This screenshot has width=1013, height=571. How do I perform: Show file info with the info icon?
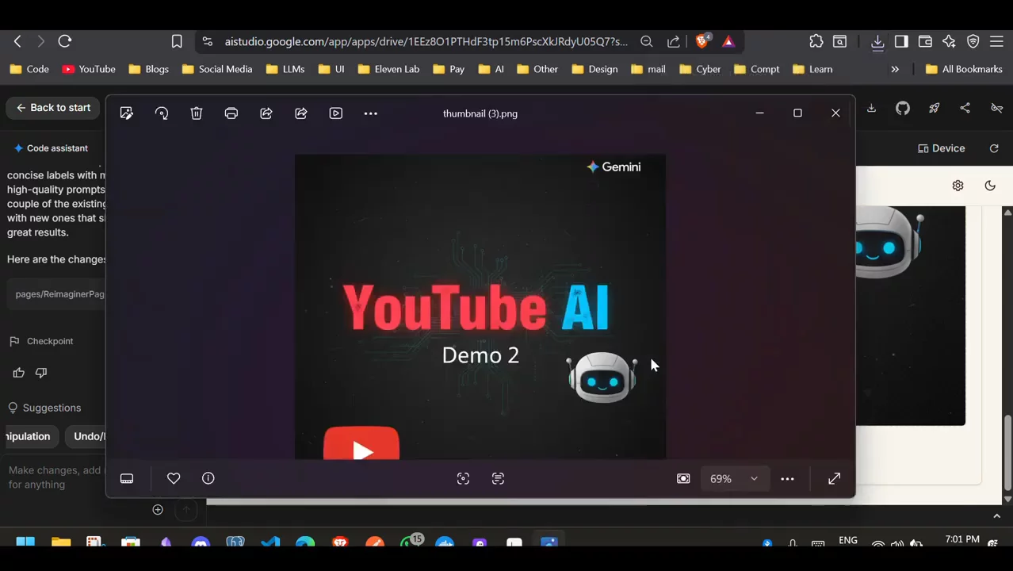[x=208, y=478]
